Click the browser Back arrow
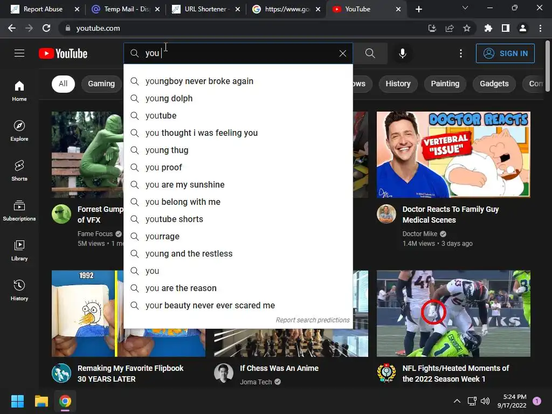Screen dimensions: 552x414 [12, 28]
